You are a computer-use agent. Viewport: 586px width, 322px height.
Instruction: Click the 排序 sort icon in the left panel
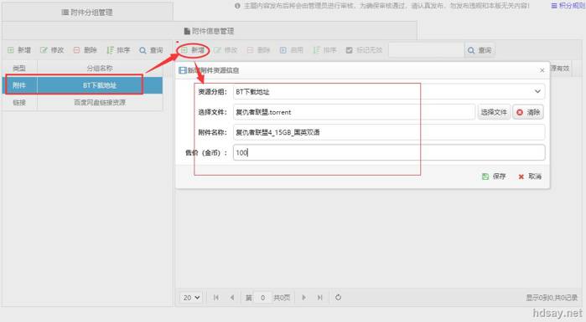pos(110,50)
